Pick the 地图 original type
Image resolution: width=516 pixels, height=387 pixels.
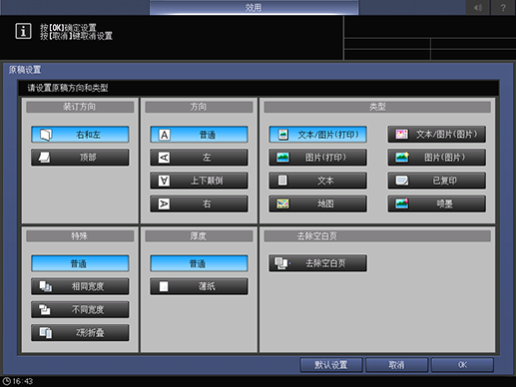(317, 203)
